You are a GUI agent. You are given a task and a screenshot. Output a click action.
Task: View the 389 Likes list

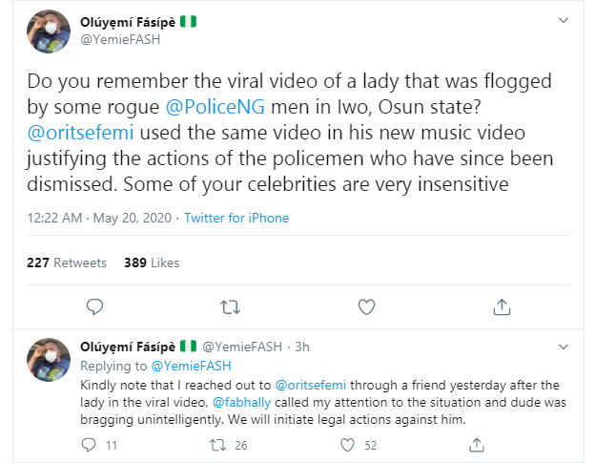pos(152,263)
